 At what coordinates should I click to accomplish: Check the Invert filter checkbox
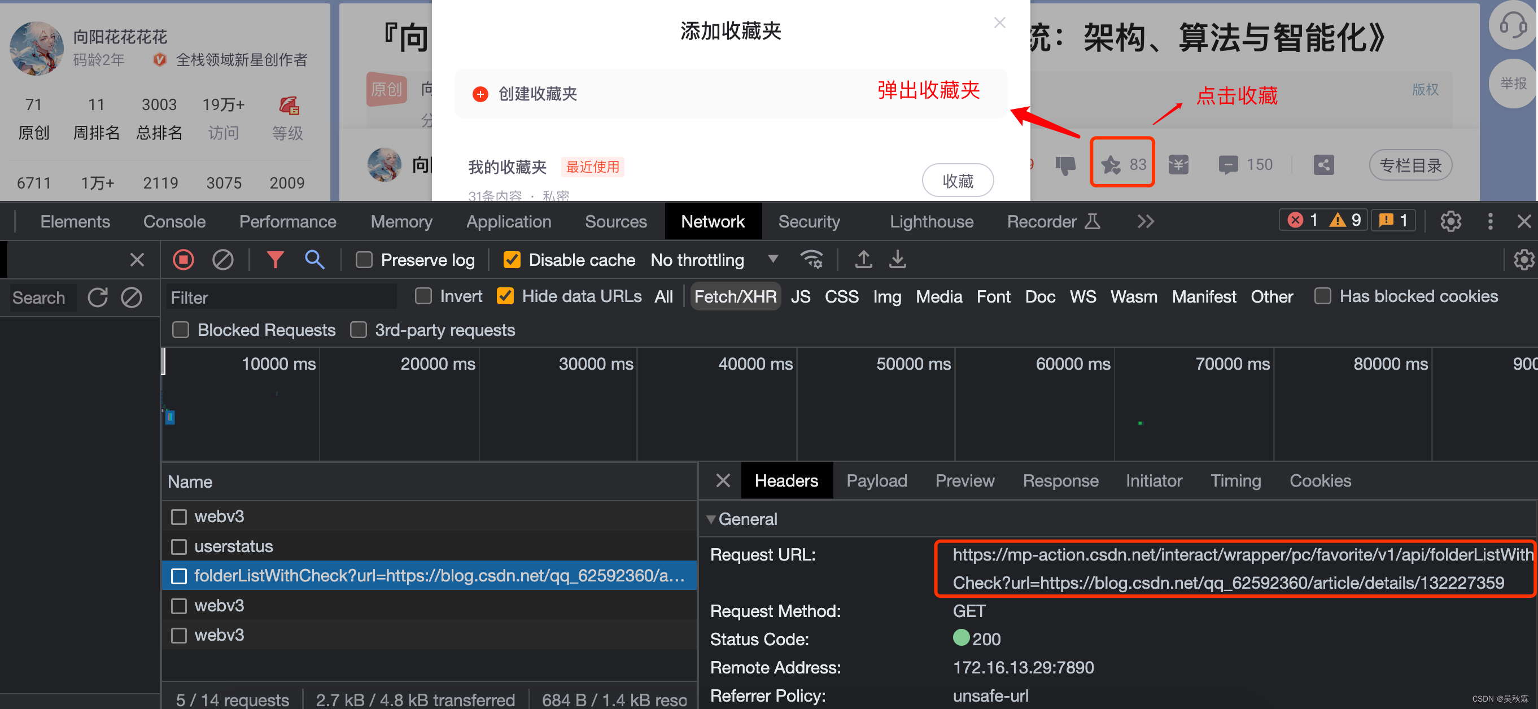tap(423, 296)
